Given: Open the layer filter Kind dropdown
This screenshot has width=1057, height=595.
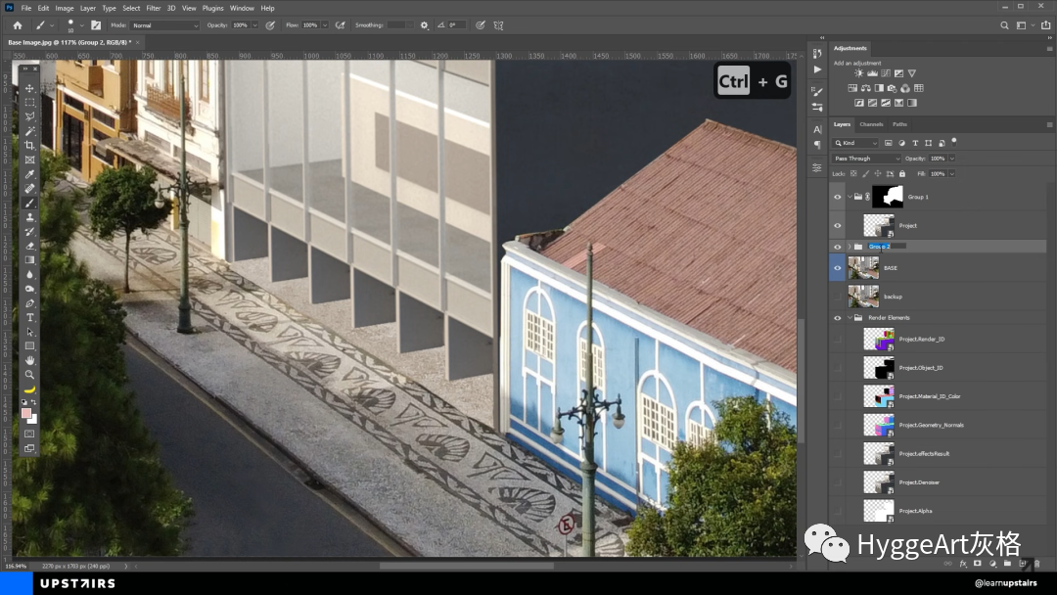Looking at the screenshot, I should coord(855,143).
